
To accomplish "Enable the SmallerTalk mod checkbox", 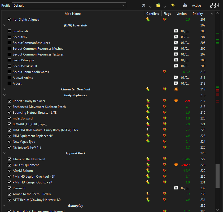I will tap(9, 31).
